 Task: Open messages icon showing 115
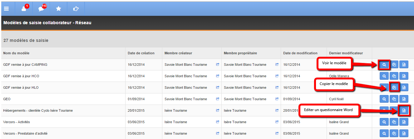[42, 8]
